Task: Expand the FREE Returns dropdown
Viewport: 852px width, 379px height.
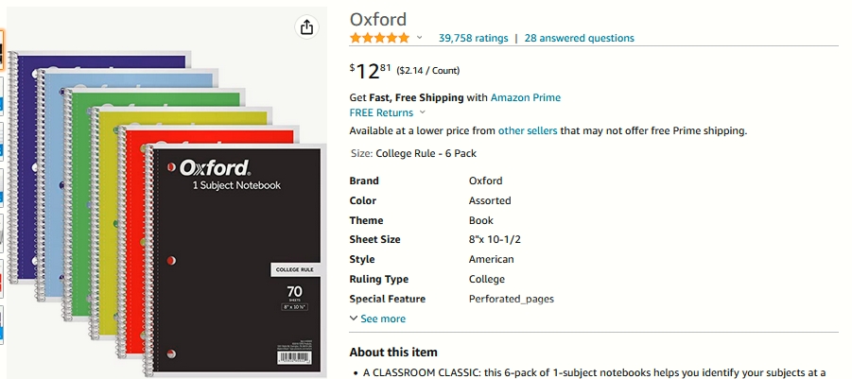Action: (x=387, y=112)
